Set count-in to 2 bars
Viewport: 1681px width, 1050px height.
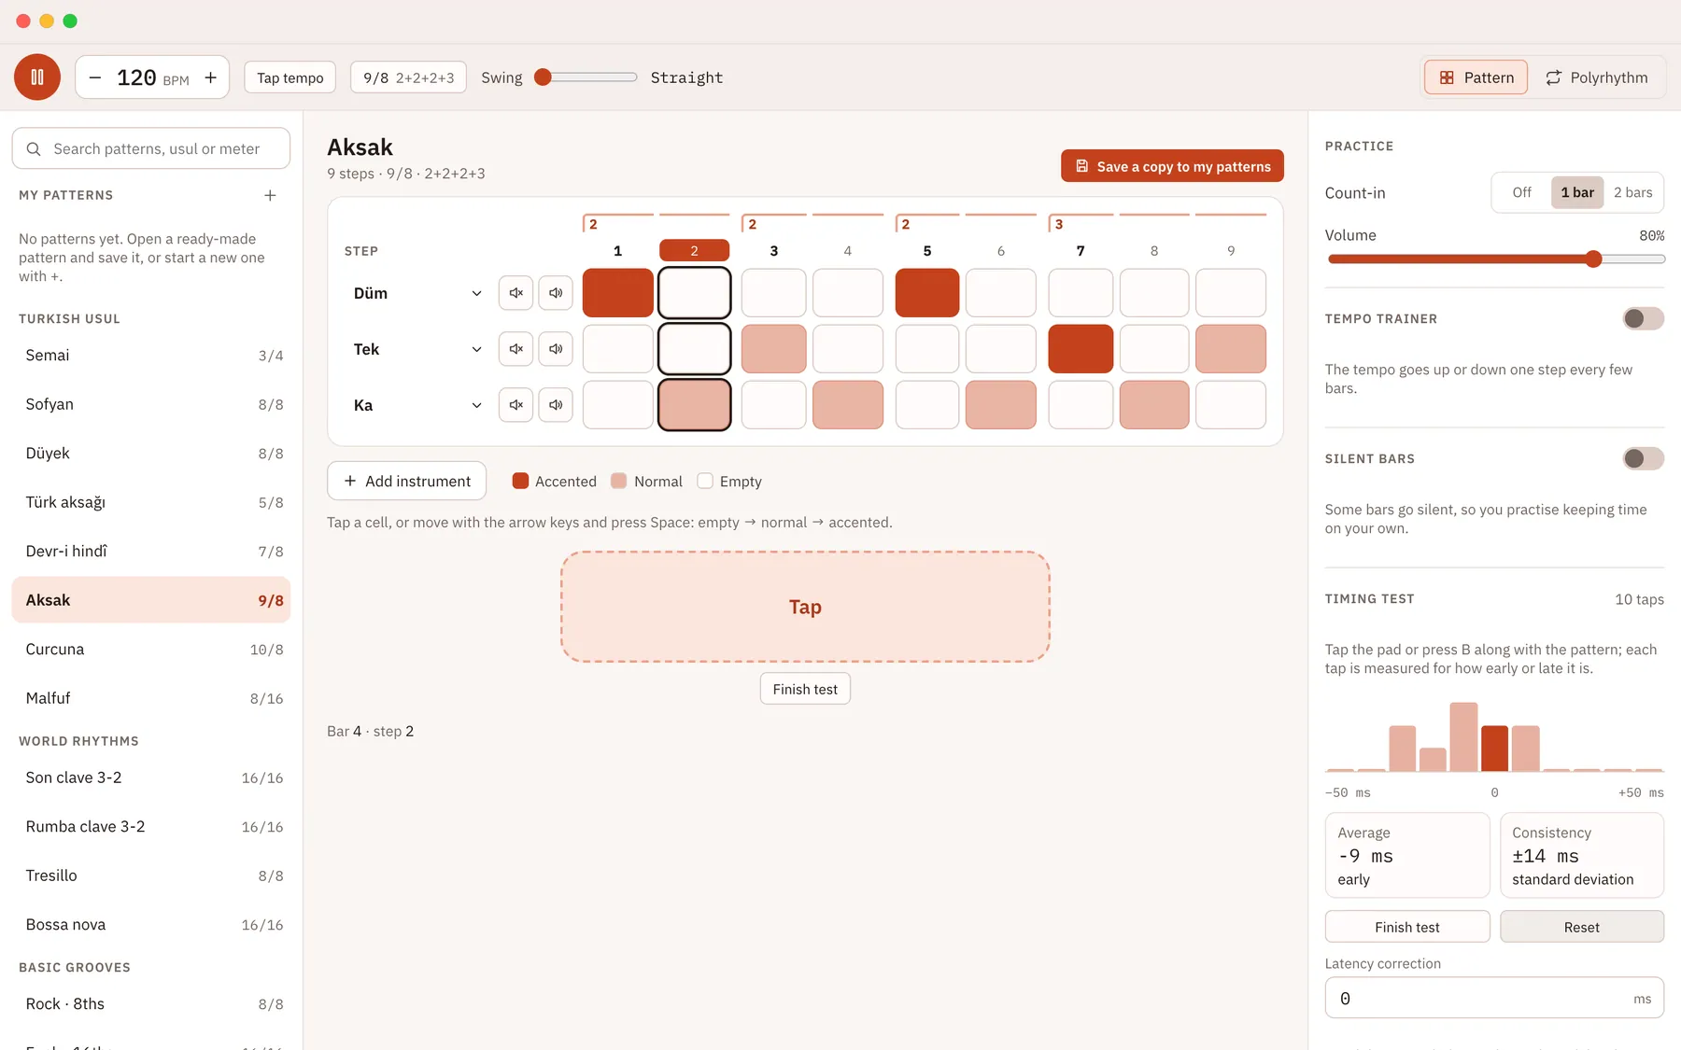(x=1632, y=192)
